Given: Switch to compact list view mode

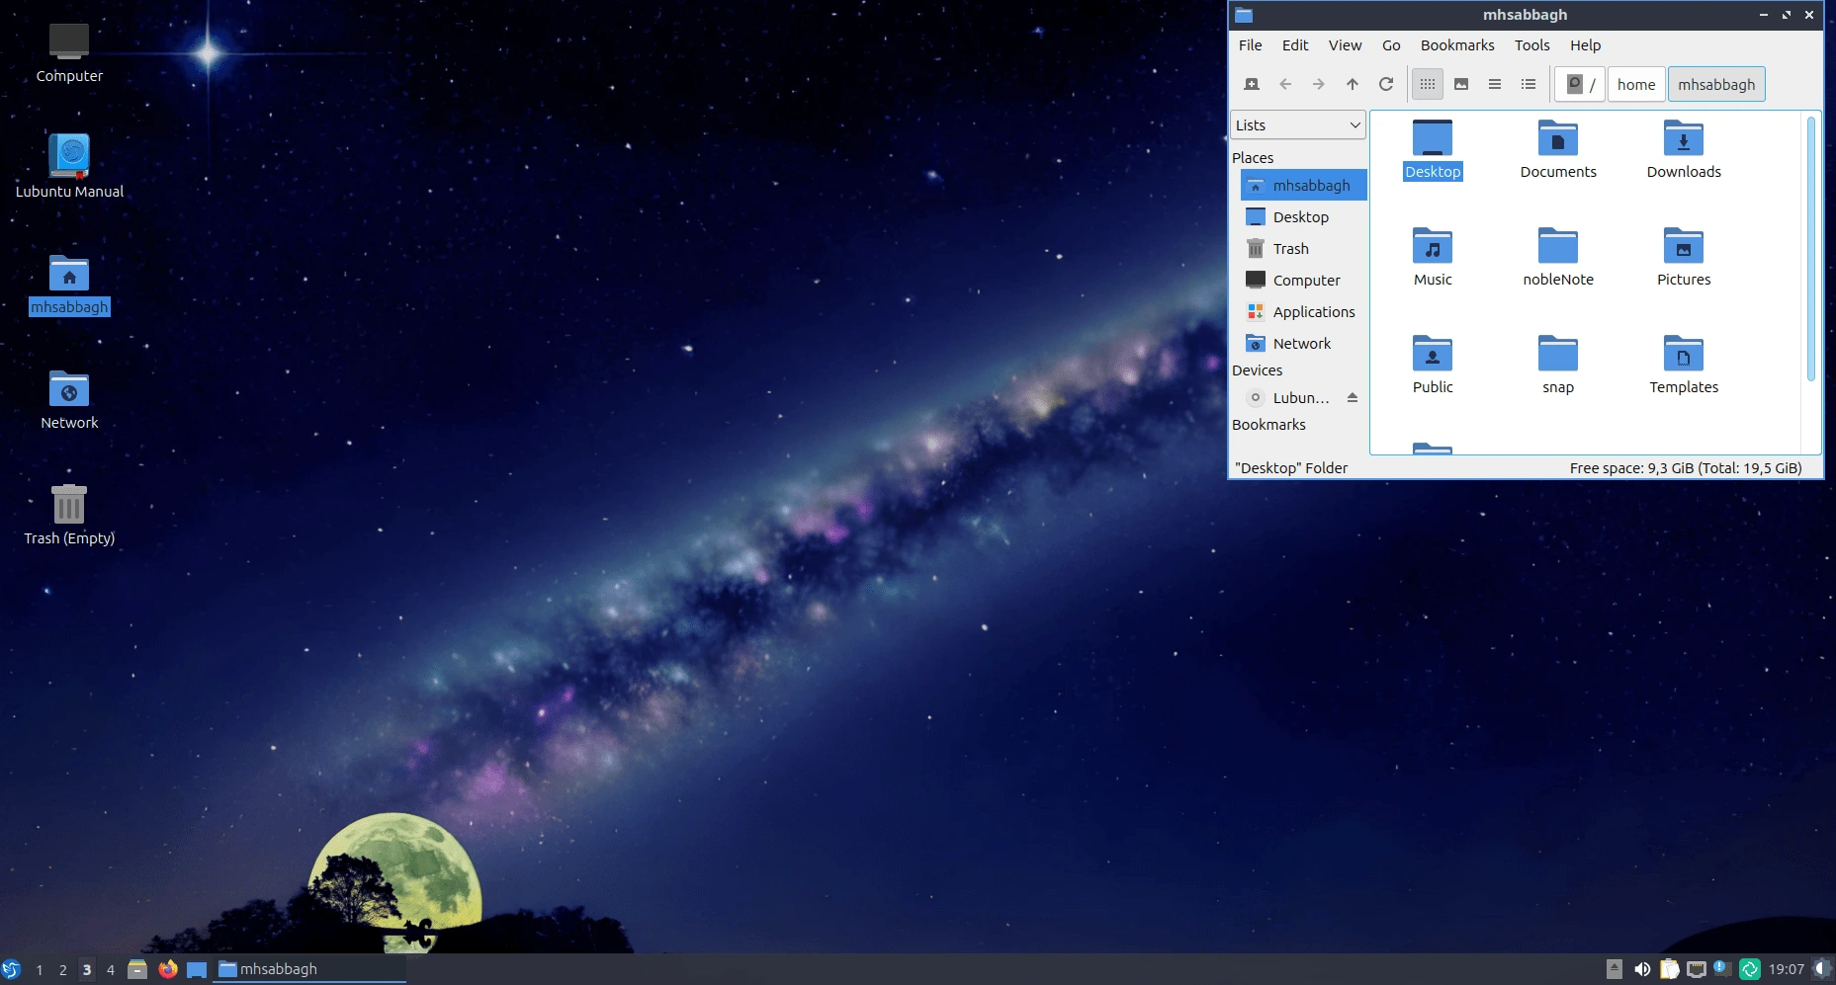Looking at the screenshot, I should [1495, 84].
